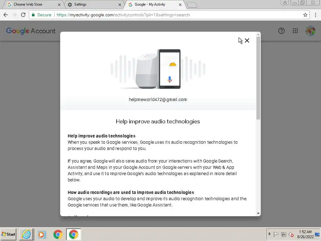Open the account profile avatar
This screenshot has height=241, width=321.
coord(310,31)
